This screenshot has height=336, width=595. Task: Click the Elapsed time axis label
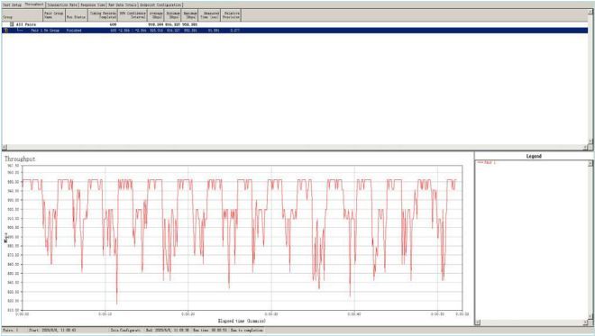[242, 321]
